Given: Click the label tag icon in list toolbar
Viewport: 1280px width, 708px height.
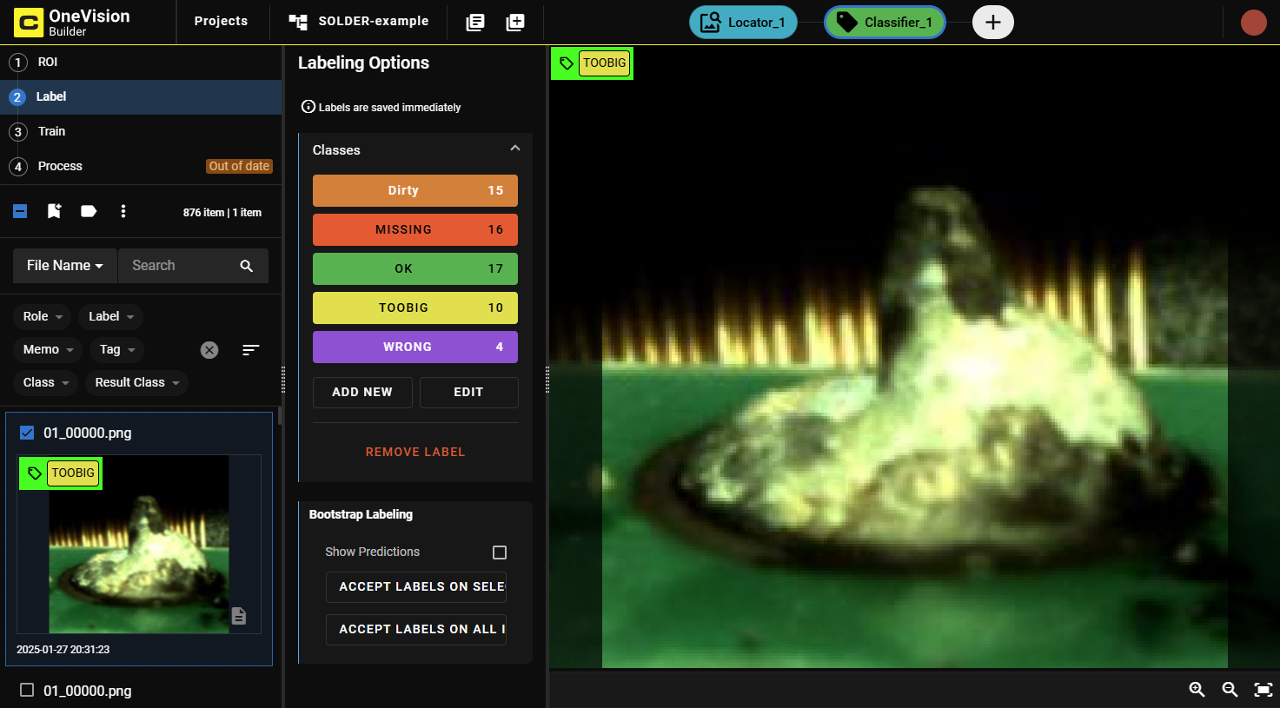Looking at the screenshot, I should 89,211.
